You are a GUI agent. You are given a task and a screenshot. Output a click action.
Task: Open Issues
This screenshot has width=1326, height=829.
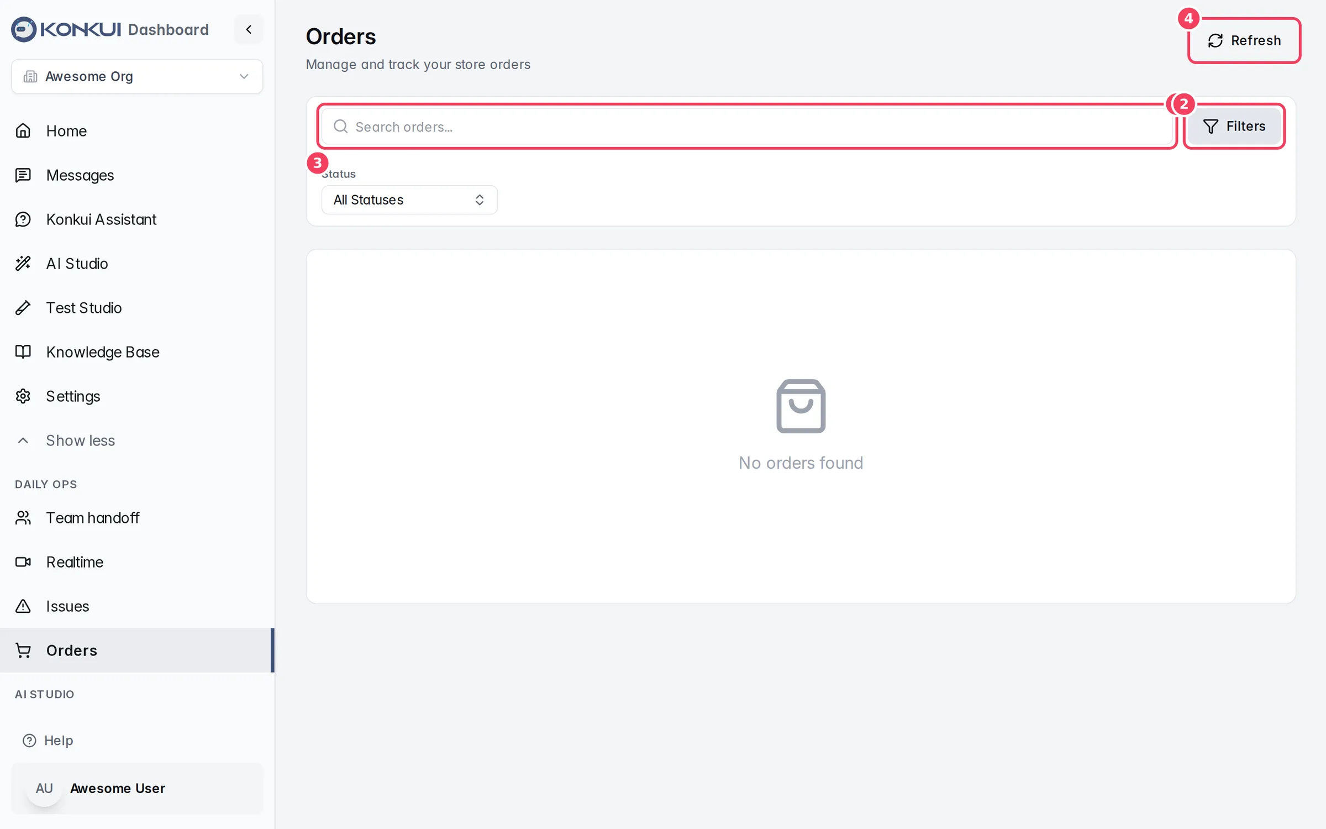137,606
